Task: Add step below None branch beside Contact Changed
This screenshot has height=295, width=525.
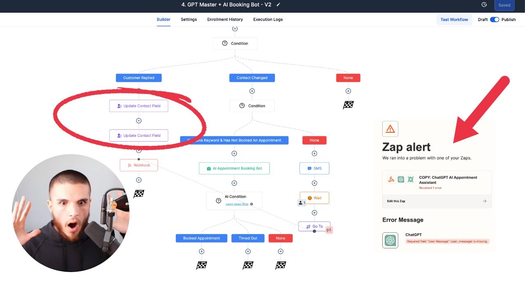Action: [348, 91]
